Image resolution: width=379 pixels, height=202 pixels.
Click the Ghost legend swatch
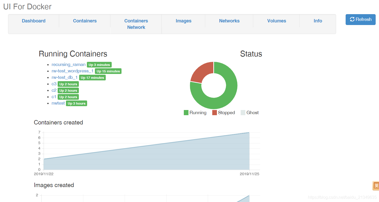pyautogui.click(x=243, y=113)
